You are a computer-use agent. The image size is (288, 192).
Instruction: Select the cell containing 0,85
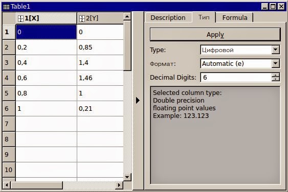[x=100, y=47]
